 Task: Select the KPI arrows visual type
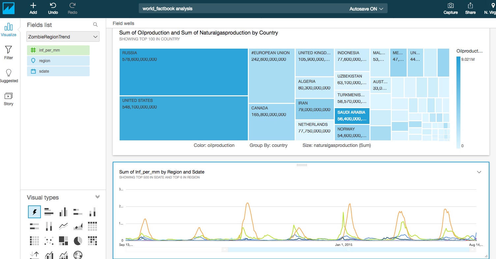point(35,255)
